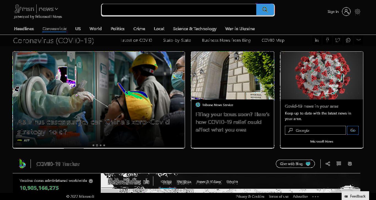
Task: Open Business News from Bing
Action: click(x=226, y=40)
